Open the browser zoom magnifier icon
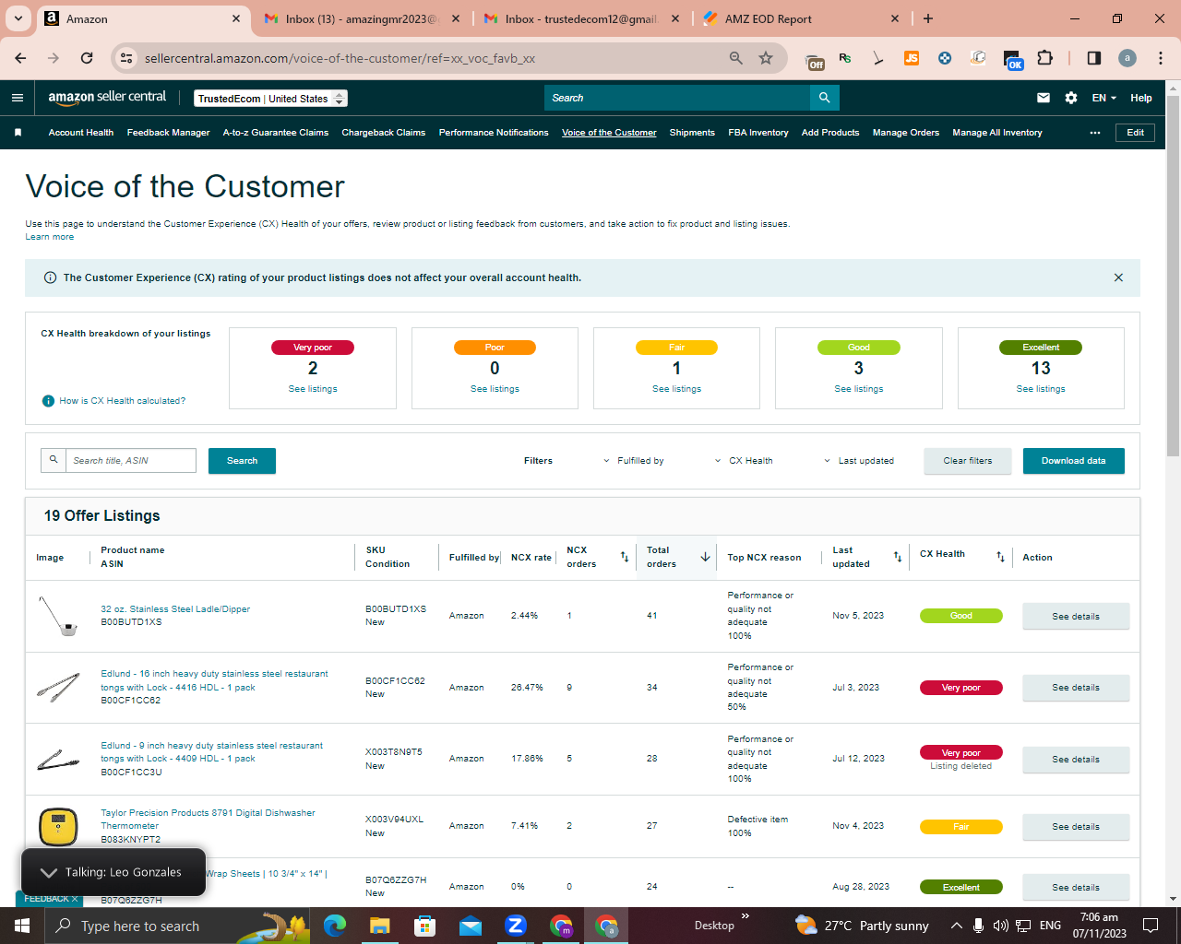 click(x=736, y=58)
